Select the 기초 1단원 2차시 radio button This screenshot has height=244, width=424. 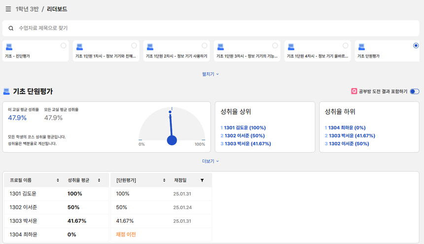(205, 46)
